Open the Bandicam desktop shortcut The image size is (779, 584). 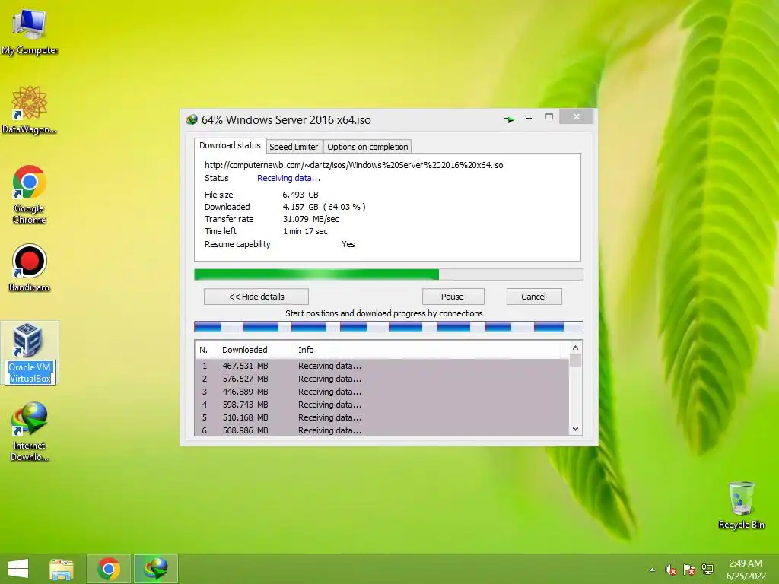pyautogui.click(x=30, y=268)
